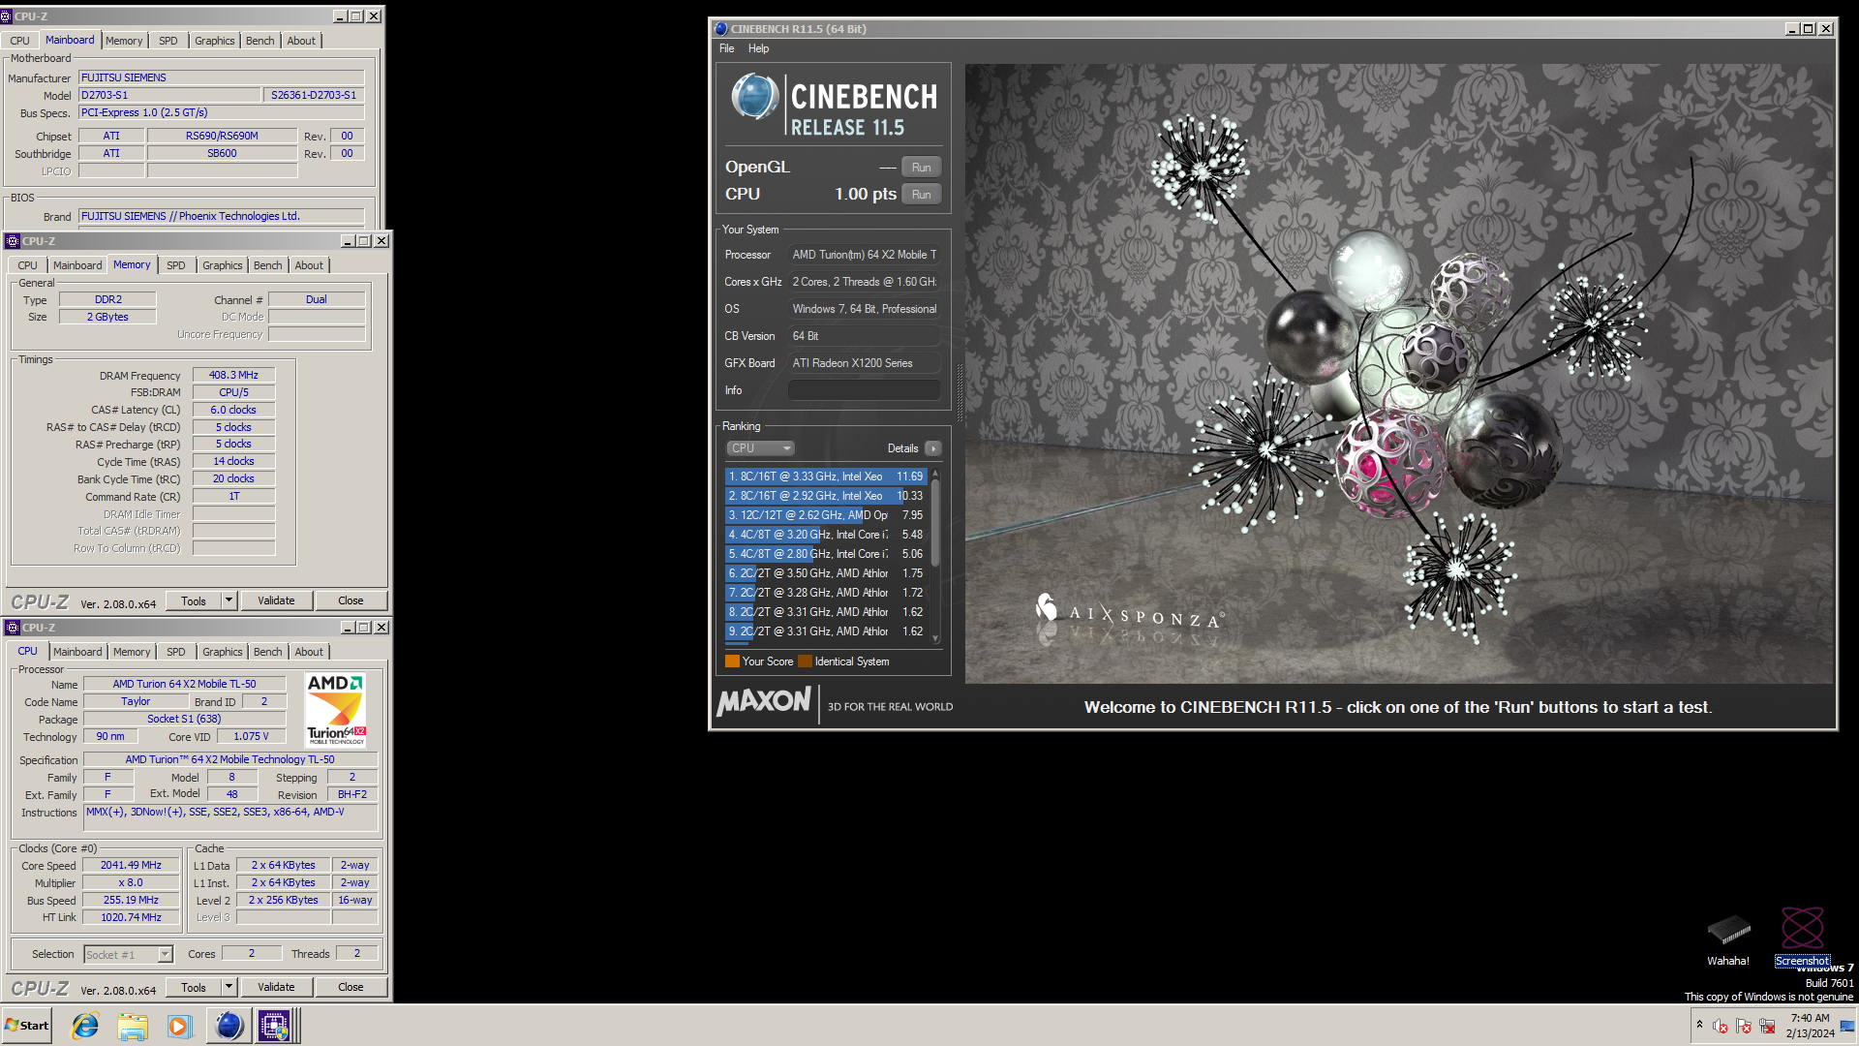Run the CPU benchmark test

(921, 195)
